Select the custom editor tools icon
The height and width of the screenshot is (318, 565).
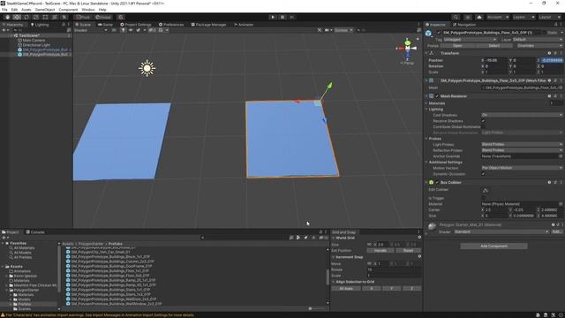[64, 17]
